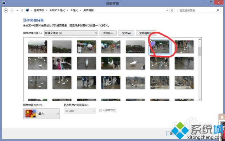Select fourth thumbnail in third row
225x141 pixels.
coord(111,82)
